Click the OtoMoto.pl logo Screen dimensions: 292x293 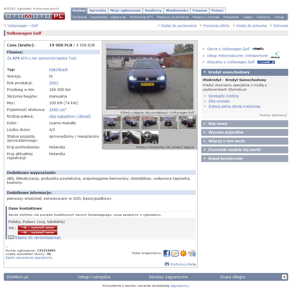coord(34,16)
